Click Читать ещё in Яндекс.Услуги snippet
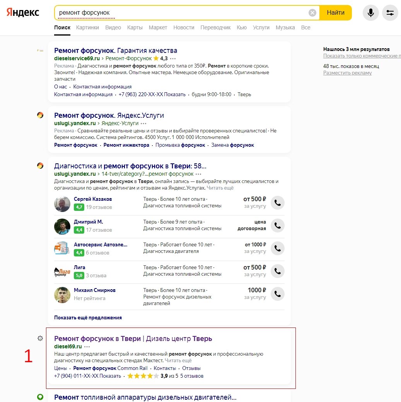The height and width of the screenshot is (402, 401). (220, 188)
